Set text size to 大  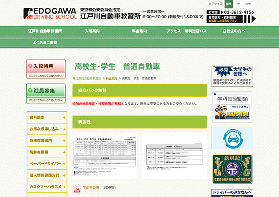(x=238, y=4)
